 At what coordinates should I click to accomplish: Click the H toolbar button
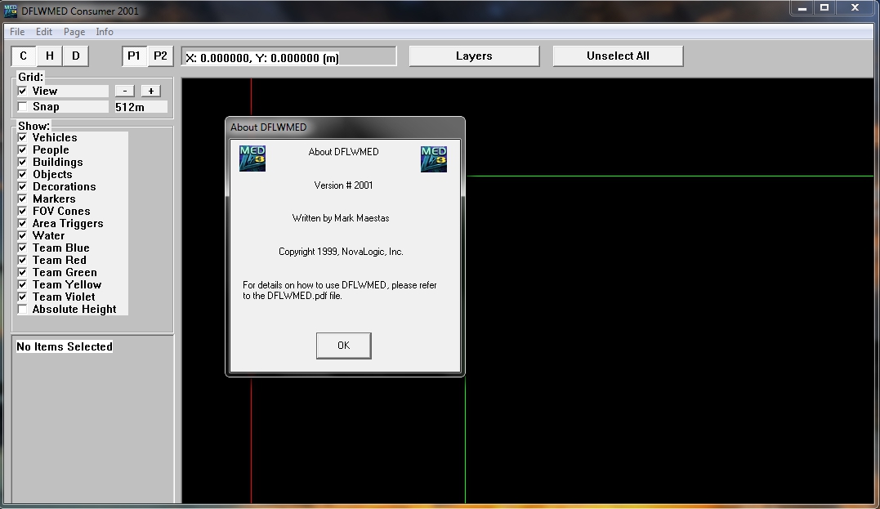(x=49, y=56)
